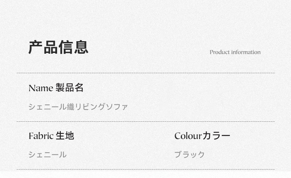This screenshot has height=178, width=291.
Task: Click the シェニール value under Fabric
Action: pos(47,155)
